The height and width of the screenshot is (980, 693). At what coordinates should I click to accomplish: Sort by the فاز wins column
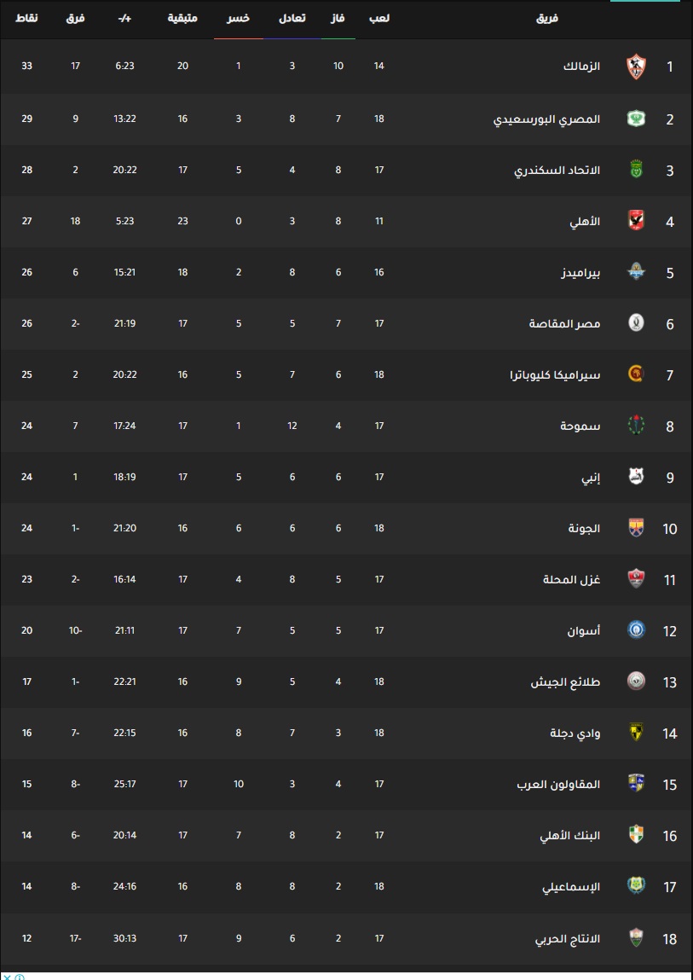tap(338, 18)
